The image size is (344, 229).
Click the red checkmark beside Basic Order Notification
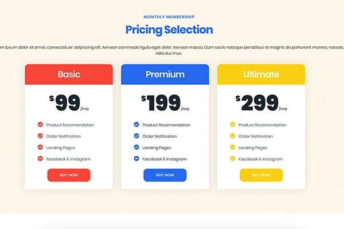[x=40, y=136]
